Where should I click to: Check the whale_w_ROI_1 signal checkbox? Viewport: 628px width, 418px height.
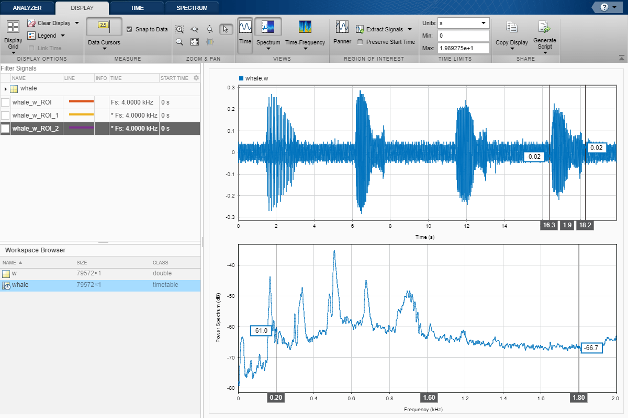click(5, 115)
